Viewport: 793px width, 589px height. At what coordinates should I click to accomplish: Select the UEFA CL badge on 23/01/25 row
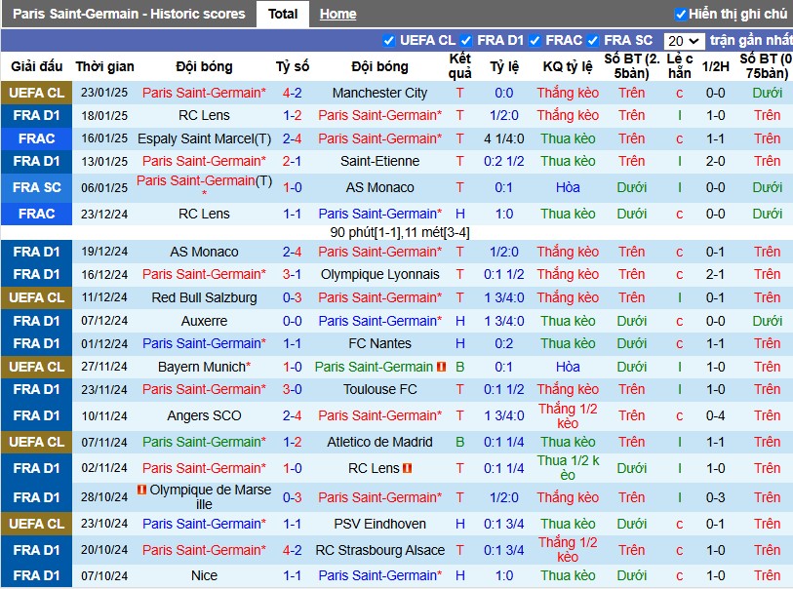coord(36,93)
